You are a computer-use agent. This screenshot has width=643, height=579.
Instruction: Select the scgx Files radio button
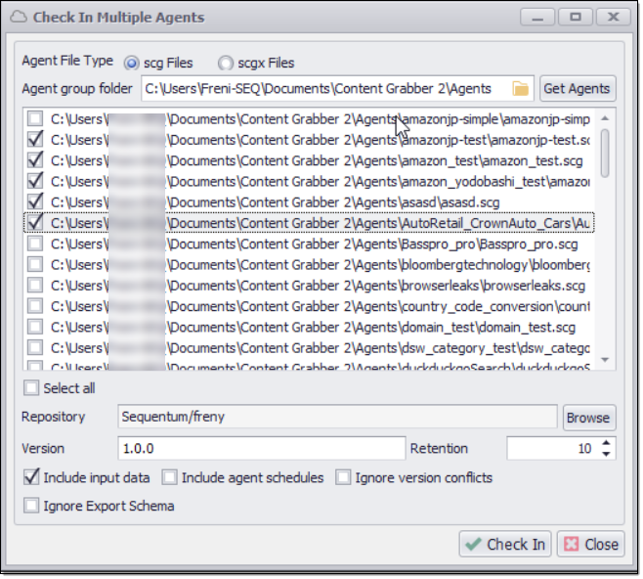pos(226,63)
